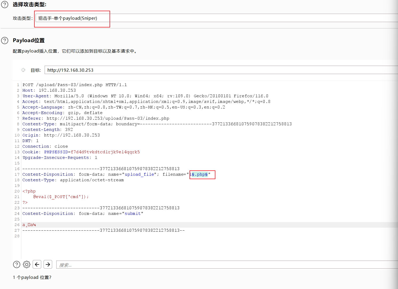The image size is (398, 289).
Task: Click the Upgrade-Insecure-Requests: 1 line
Action: (60, 158)
